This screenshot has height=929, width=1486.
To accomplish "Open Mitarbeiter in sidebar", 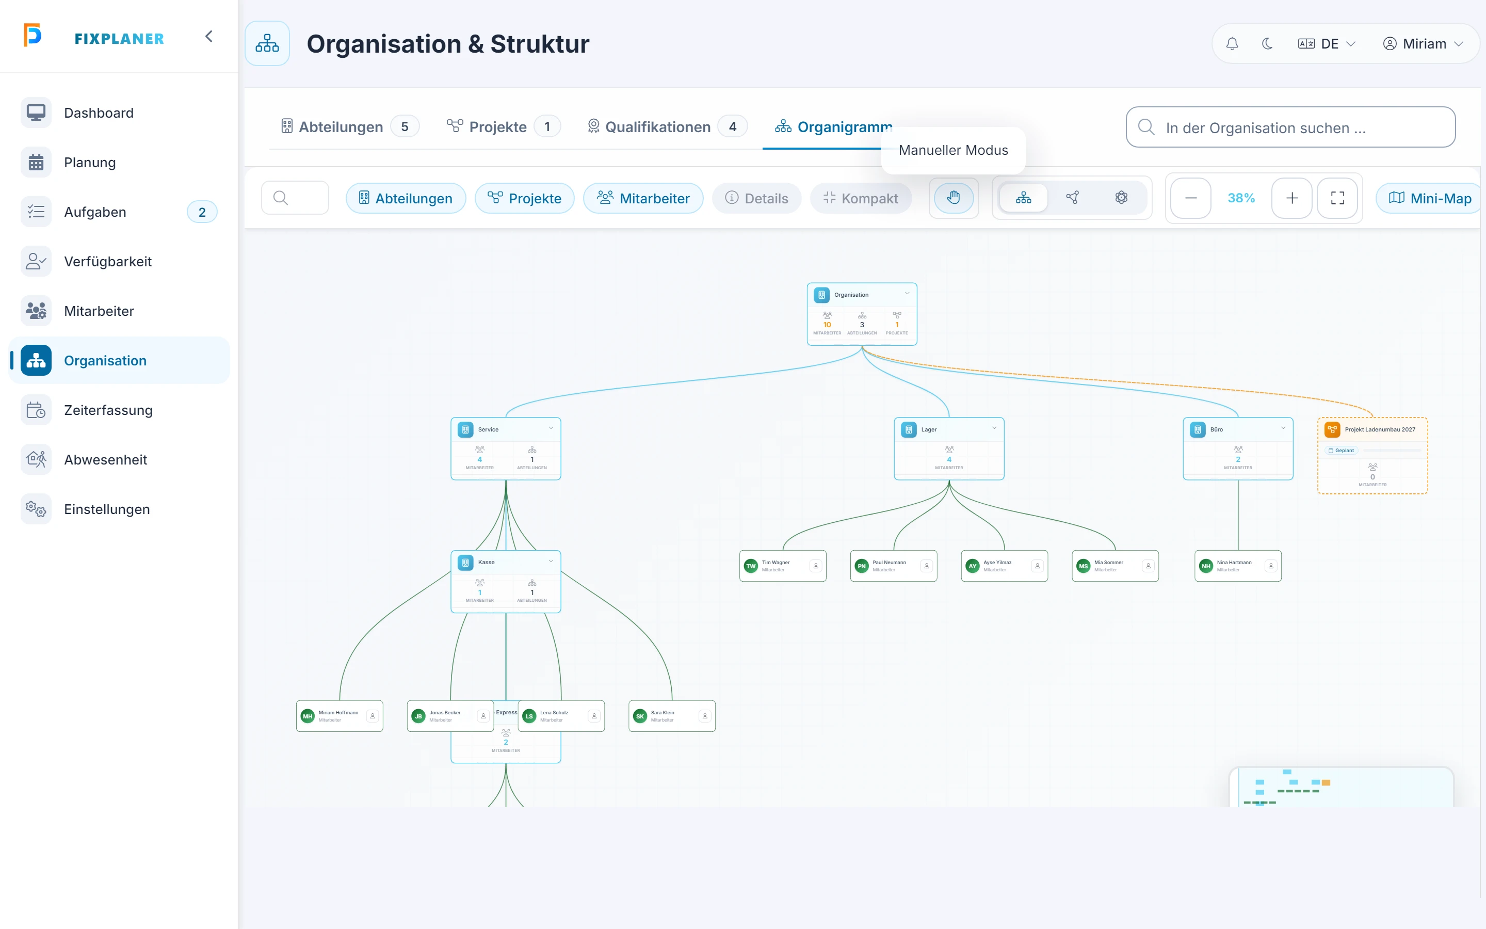I will coord(119,311).
